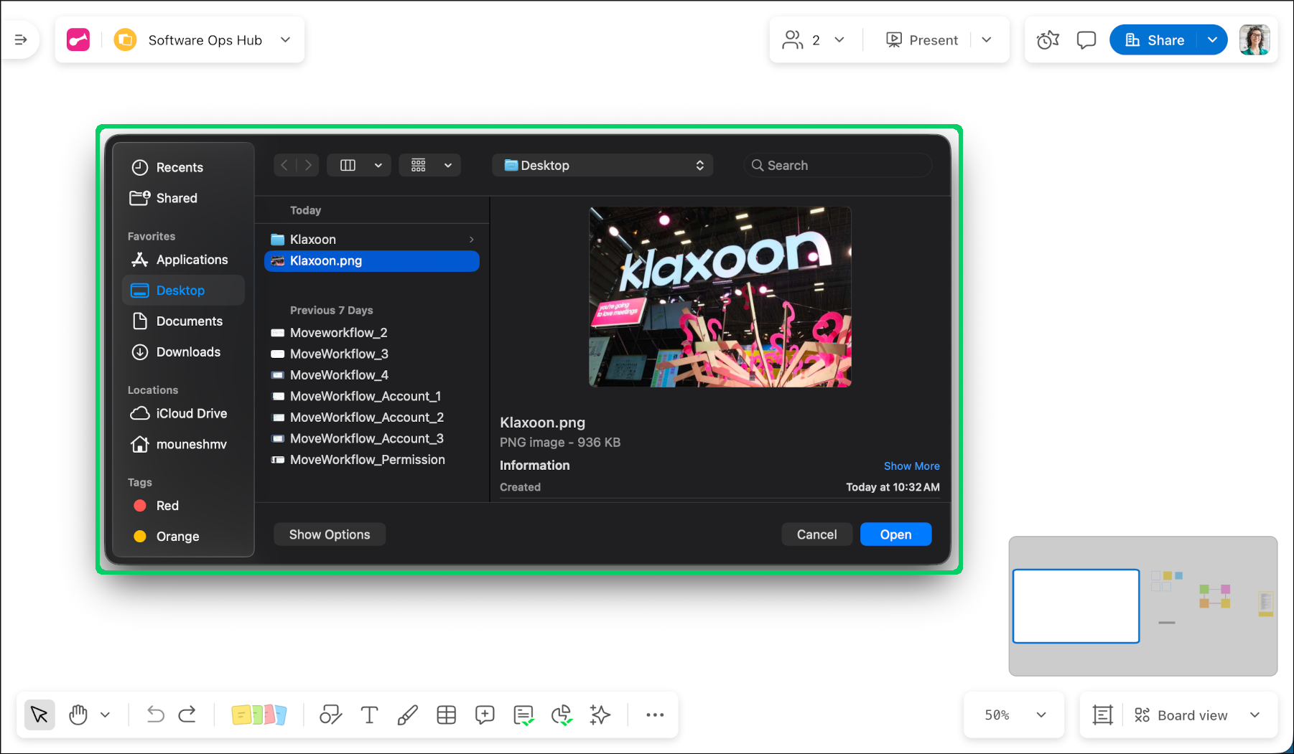Expand the Share options arrow
This screenshot has width=1294, height=754.
click(1212, 40)
